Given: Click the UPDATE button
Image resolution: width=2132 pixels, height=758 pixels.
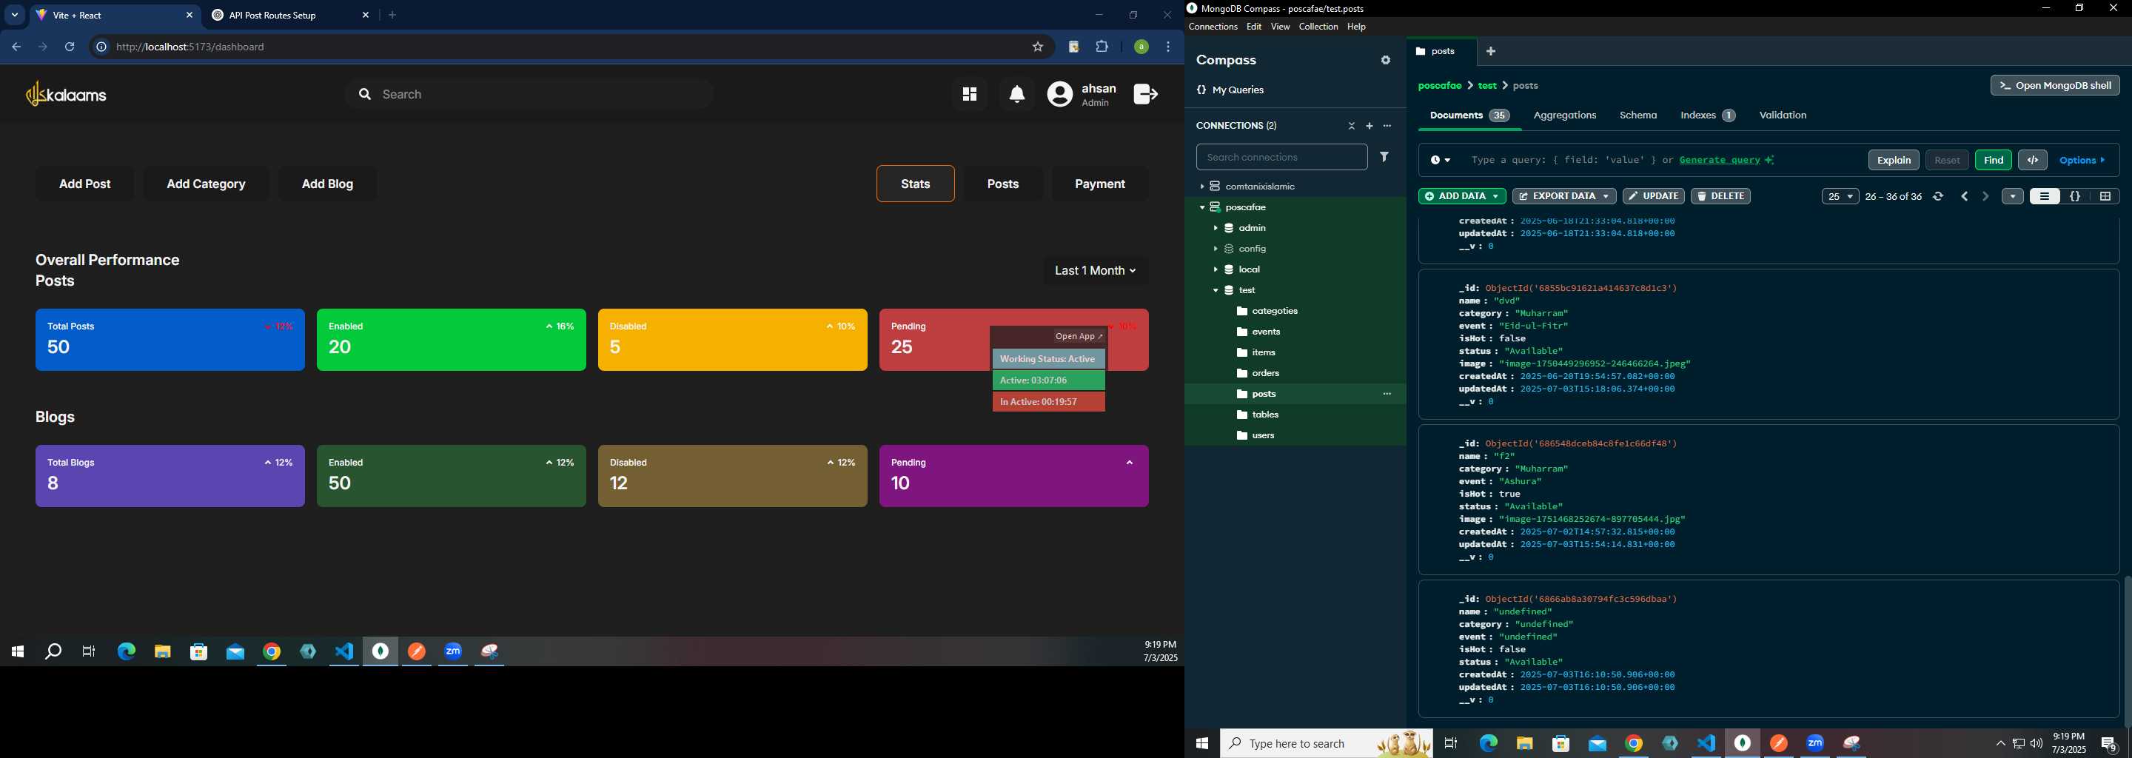Looking at the screenshot, I should (1653, 196).
